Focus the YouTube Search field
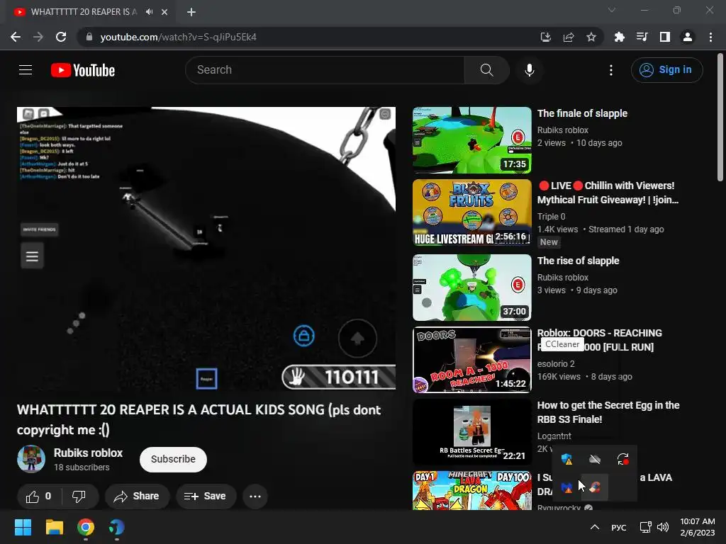This screenshot has width=726, height=544. (325, 70)
